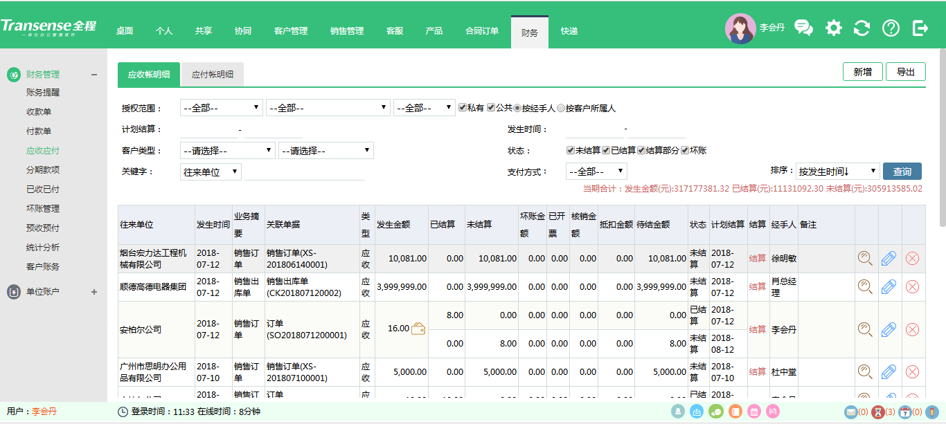Edit the 顺德高德电器集团 row

pyautogui.click(x=889, y=286)
